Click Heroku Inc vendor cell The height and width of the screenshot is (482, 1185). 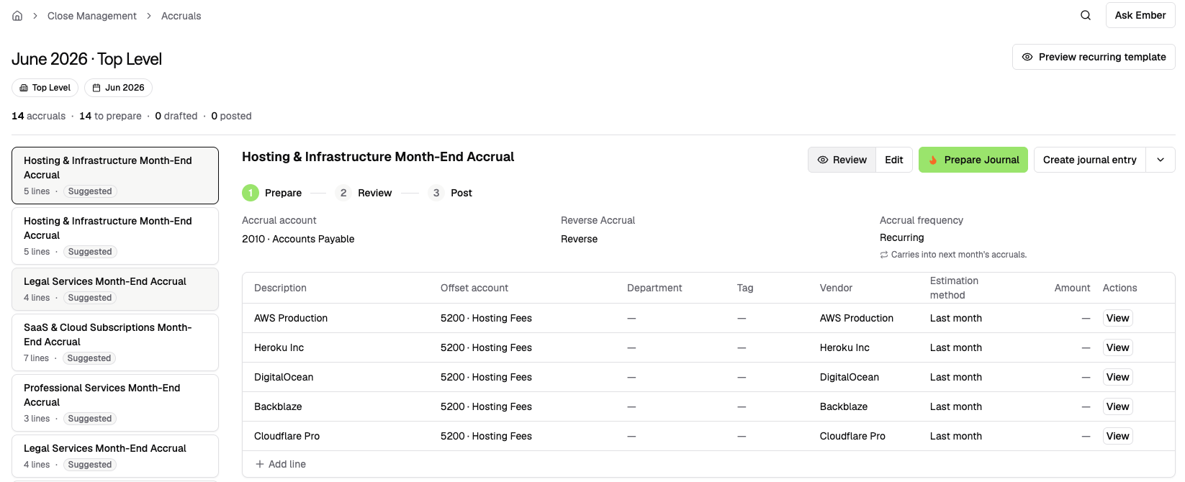coord(844,347)
